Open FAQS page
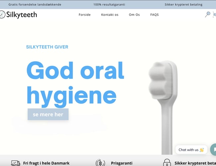 [x=155, y=15]
